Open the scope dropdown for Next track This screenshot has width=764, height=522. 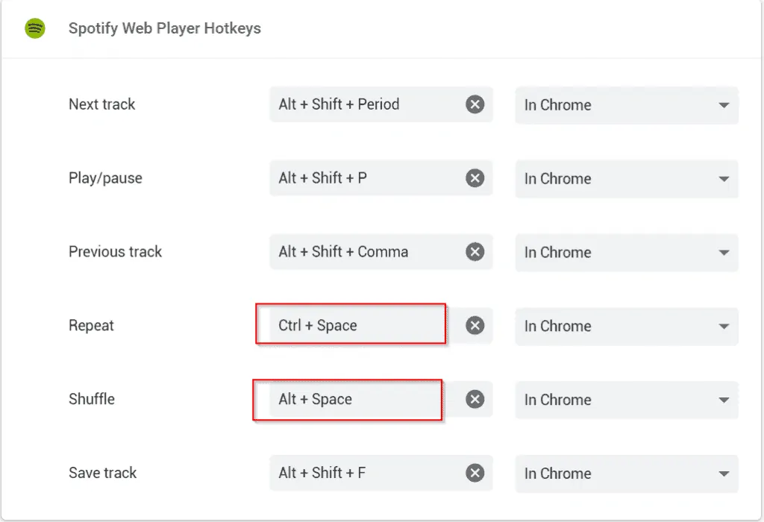coord(627,105)
